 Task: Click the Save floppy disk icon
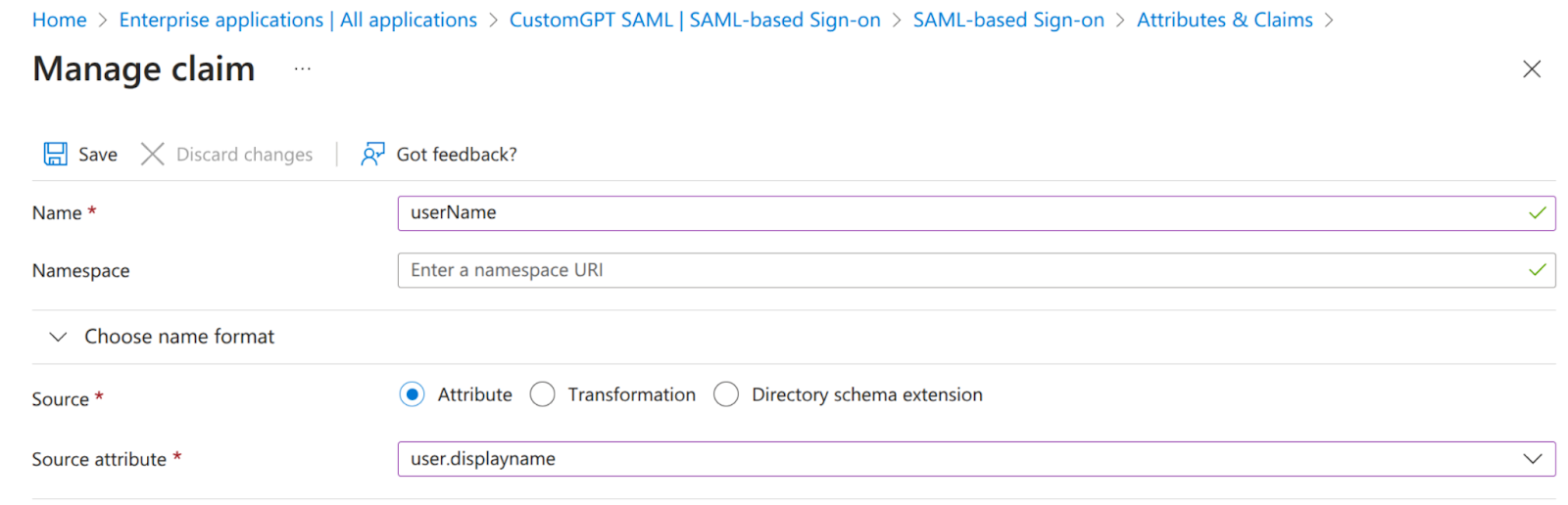56,154
